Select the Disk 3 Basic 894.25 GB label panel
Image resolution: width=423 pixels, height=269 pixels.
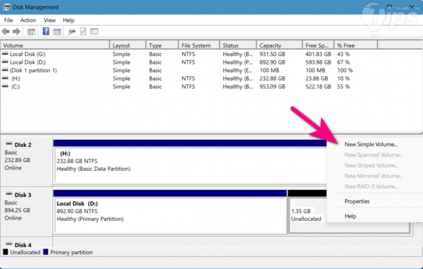(26, 211)
